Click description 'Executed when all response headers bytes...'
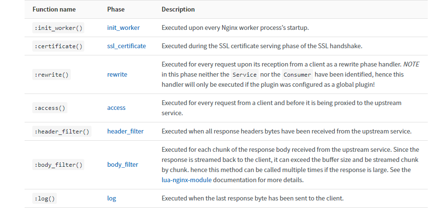Viewport: 434px width, 213px height. [287, 131]
